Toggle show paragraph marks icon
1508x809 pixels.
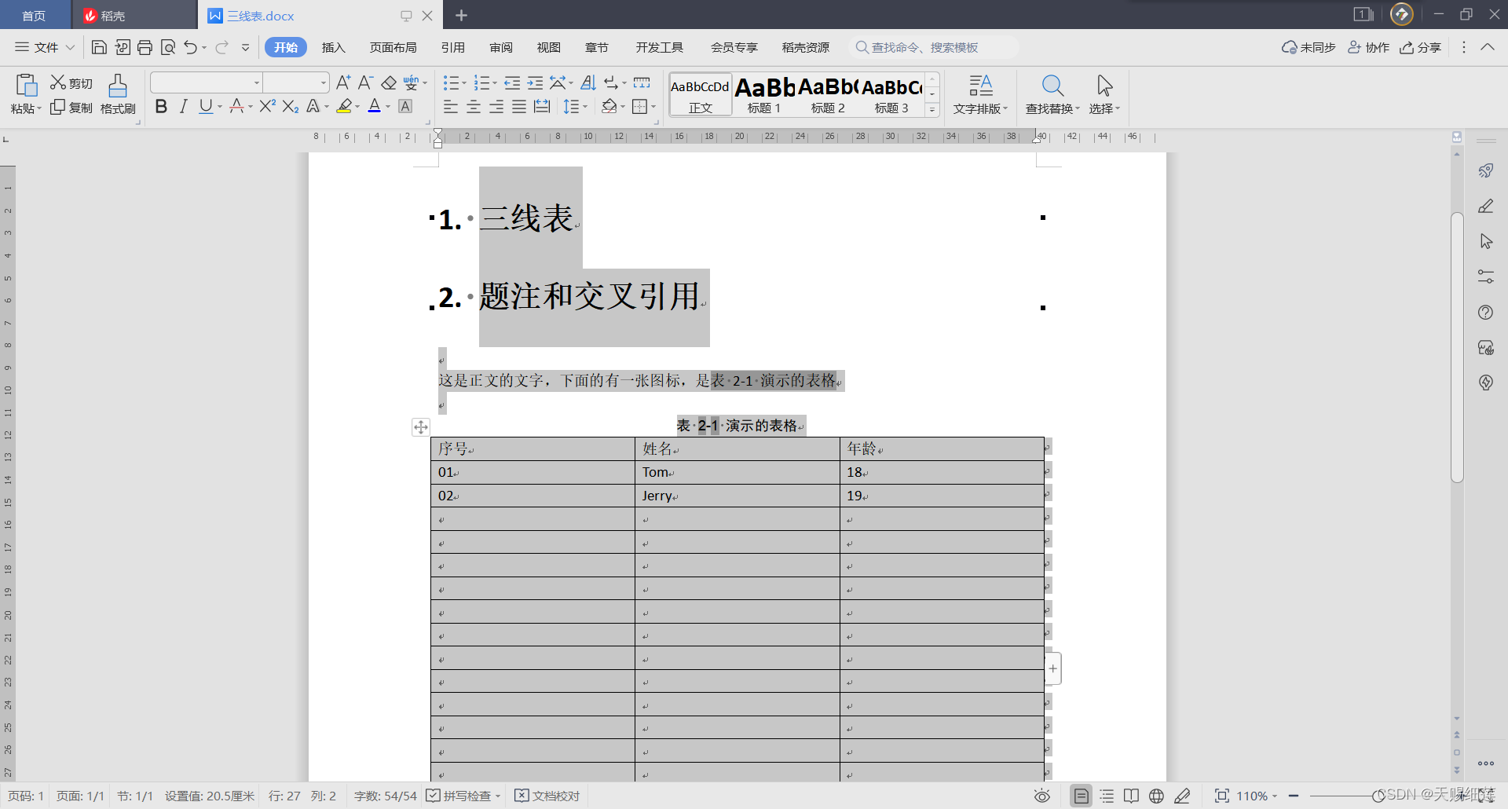click(611, 82)
